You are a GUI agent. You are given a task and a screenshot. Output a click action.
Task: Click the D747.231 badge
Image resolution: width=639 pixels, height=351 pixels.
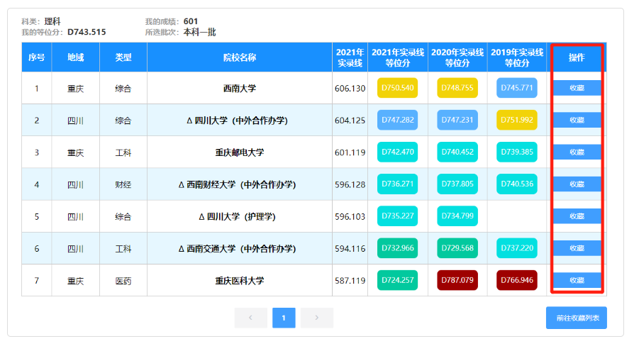pos(457,120)
